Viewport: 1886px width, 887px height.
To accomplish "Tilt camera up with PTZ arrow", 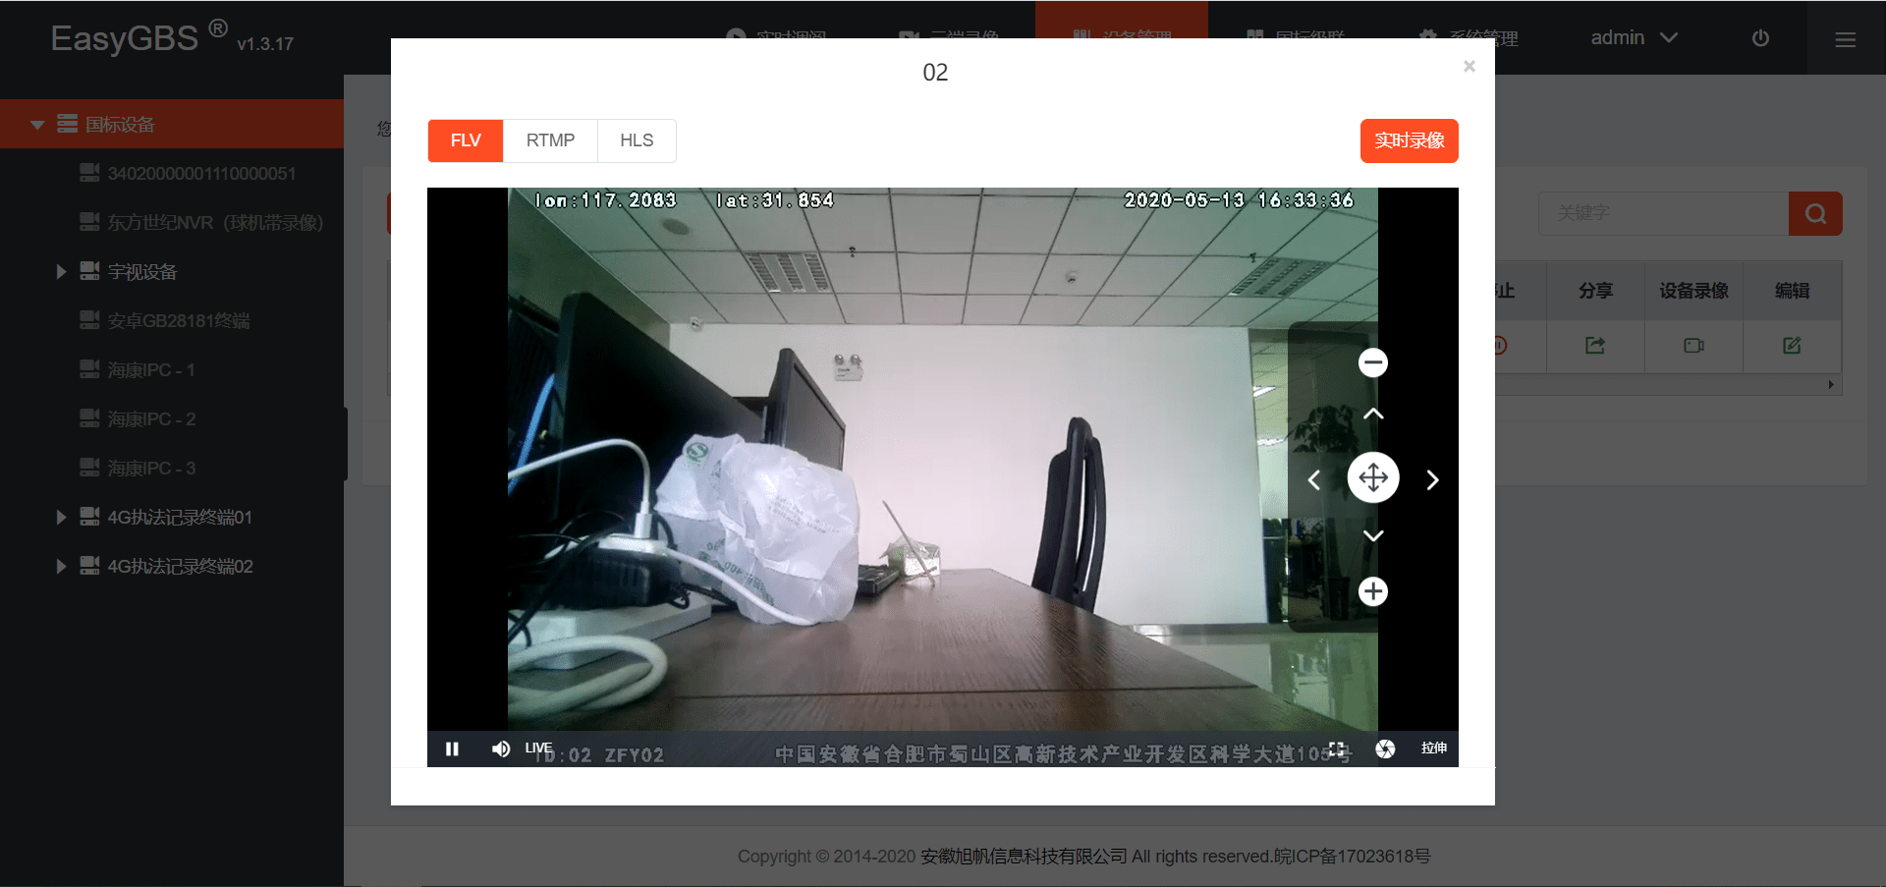I will (x=1373, y=414).
